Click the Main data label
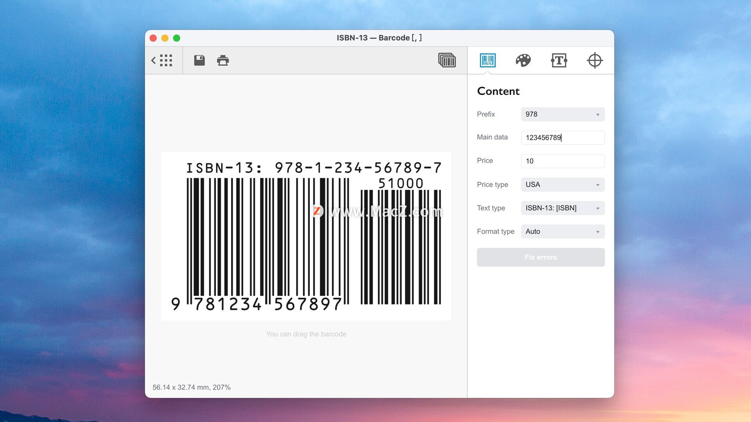The width and height of the screenshot is (751, 422). 492,137
